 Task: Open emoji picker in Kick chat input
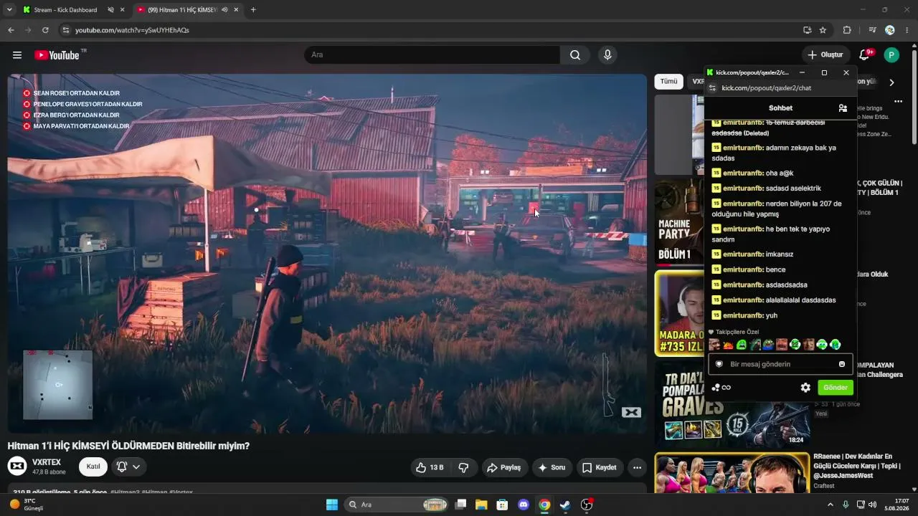click(x=842, y=364)
